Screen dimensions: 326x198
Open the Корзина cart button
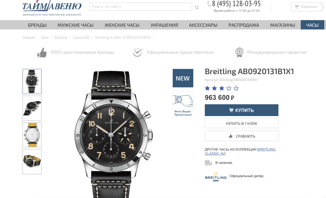(307, 7)
